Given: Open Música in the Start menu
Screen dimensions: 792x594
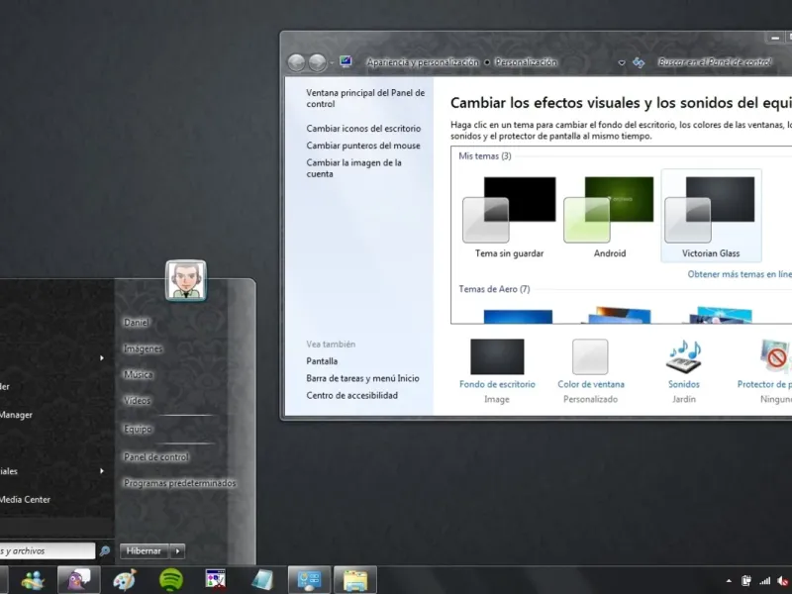Looking at the screenshot, I should pos(139,374).
